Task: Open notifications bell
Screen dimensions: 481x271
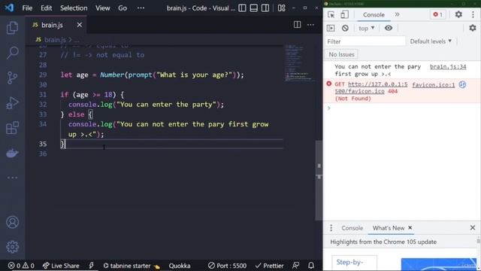Action: point(310,266)
